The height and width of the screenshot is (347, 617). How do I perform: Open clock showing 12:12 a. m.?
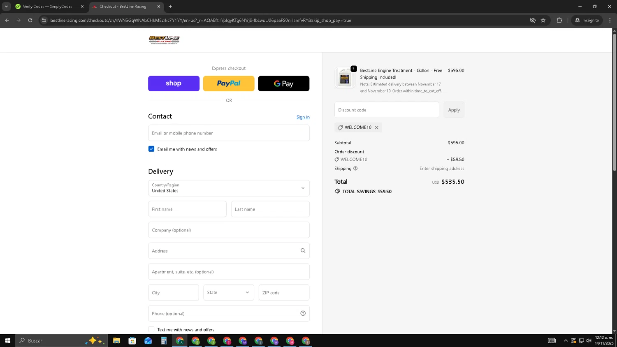[x=604, y=340]
